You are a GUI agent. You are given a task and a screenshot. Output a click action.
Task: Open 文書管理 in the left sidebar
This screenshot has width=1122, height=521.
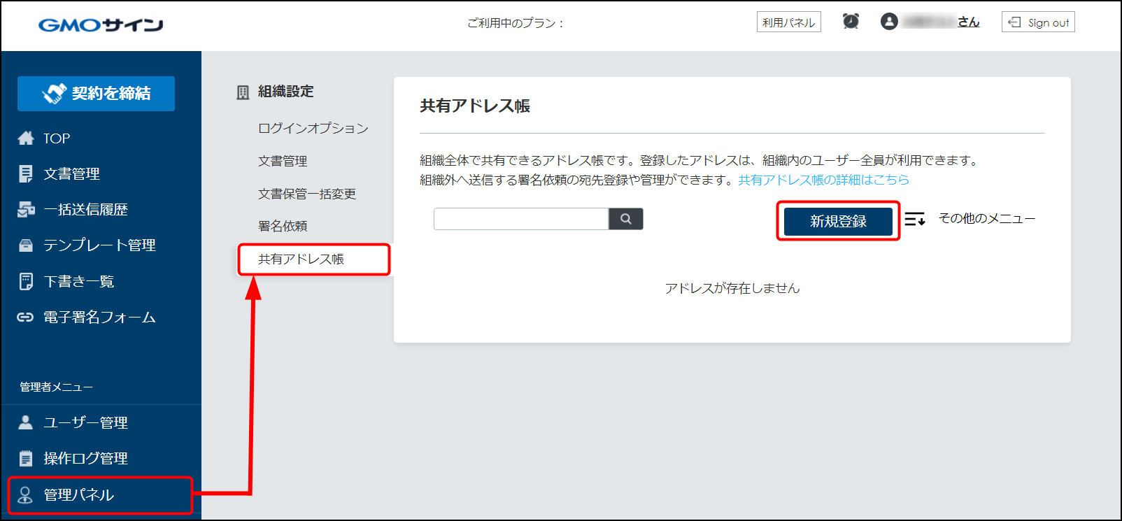coord(71,173)
